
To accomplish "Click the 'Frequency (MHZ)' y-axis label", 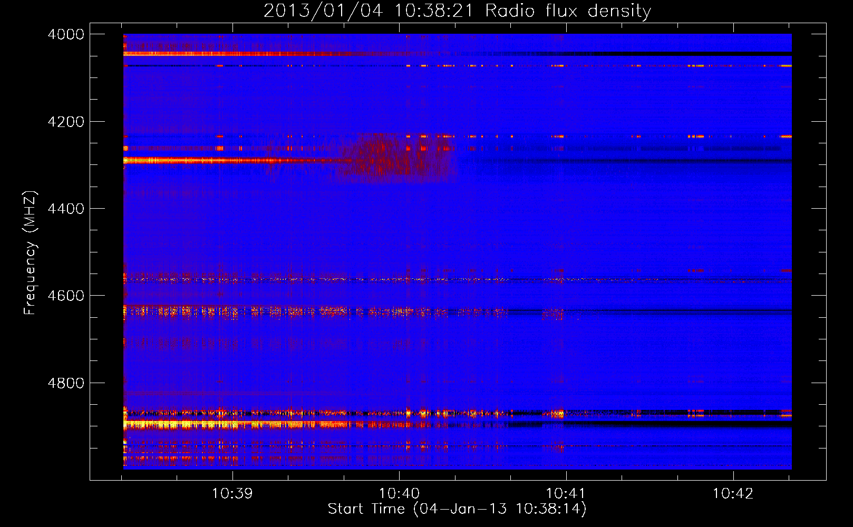I will 31,253.
